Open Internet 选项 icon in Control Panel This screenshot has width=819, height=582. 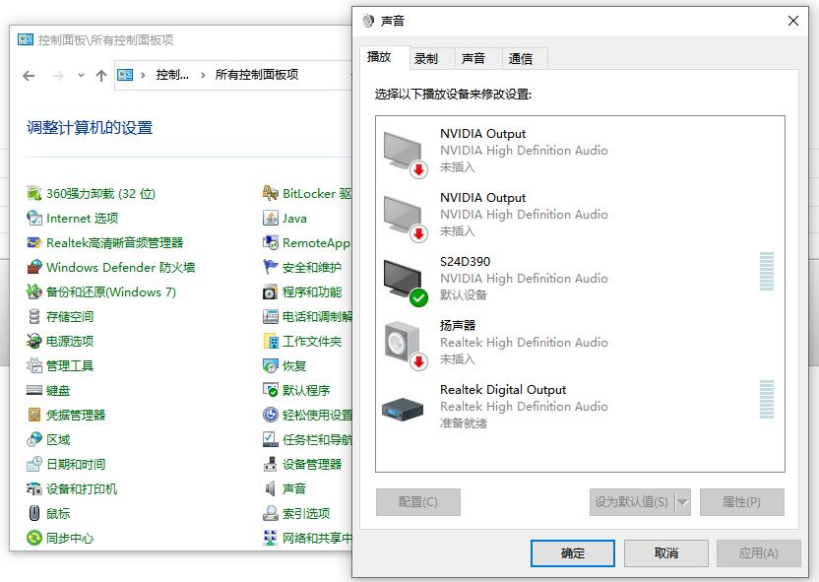(33, 218)
